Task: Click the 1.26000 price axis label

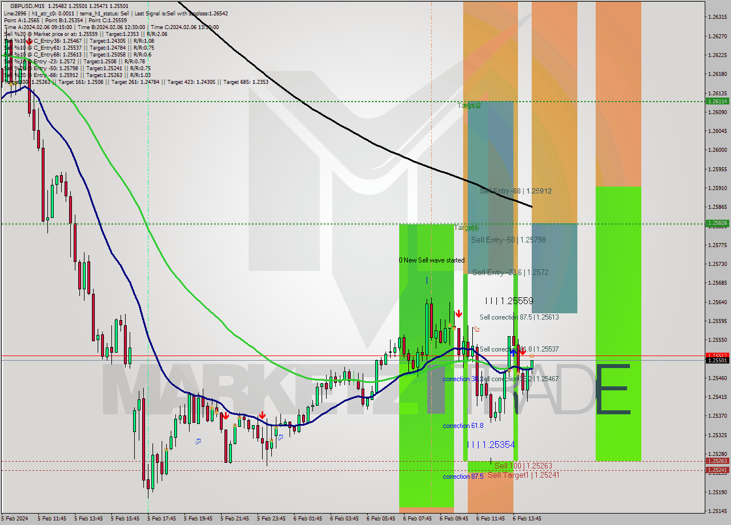Action: click(x=718, y=150)
